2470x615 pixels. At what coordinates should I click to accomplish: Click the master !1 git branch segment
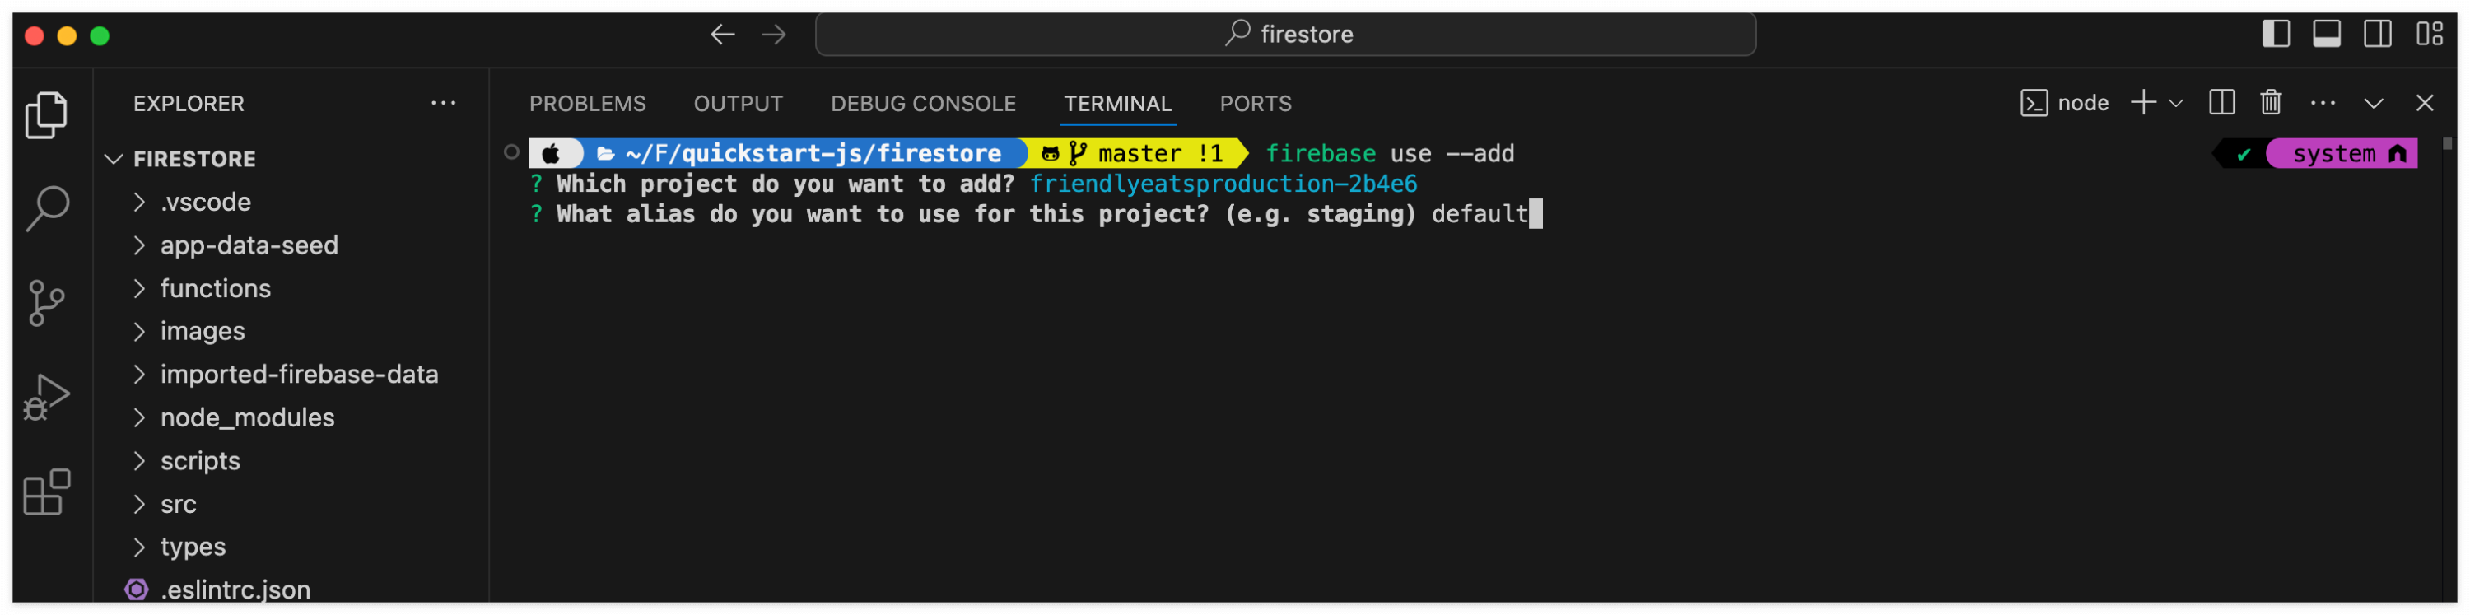coord(1134,153)
